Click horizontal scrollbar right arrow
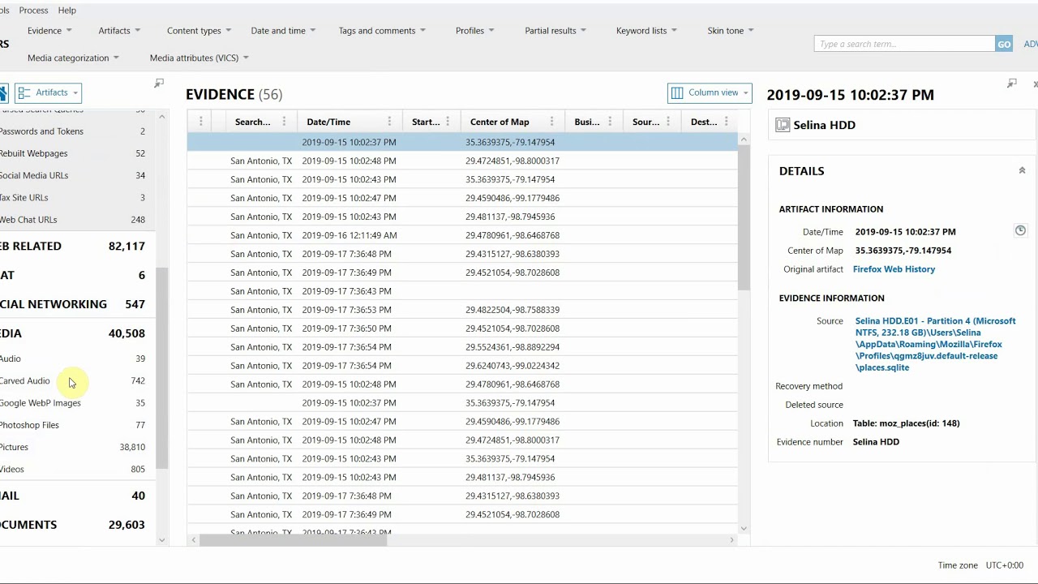1038x584 pixels. pos(731,540)
